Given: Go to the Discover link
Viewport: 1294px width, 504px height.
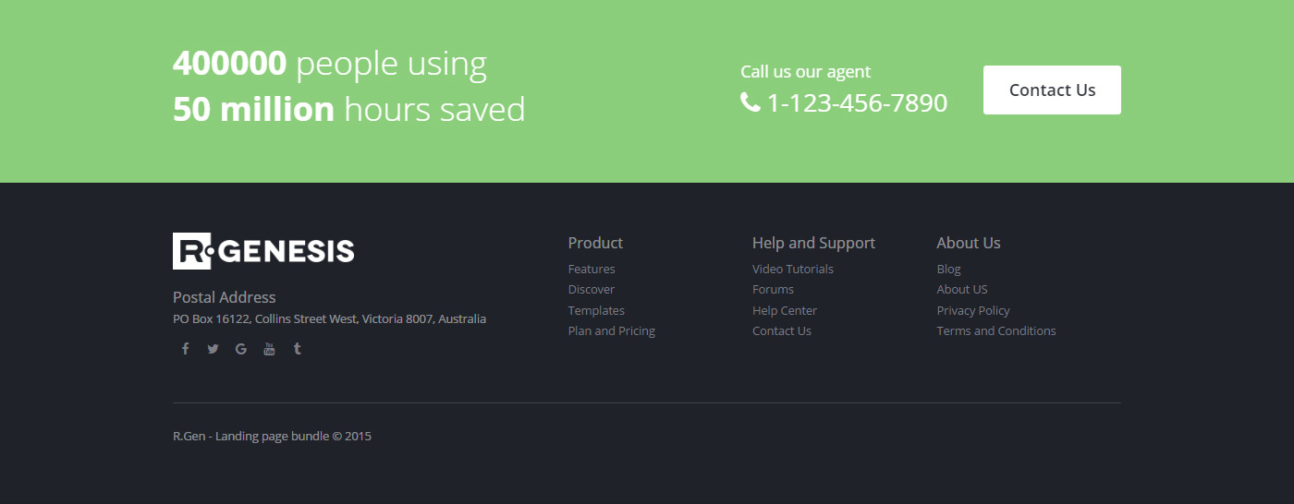Looking at the screenshot, I should point(592,290).
